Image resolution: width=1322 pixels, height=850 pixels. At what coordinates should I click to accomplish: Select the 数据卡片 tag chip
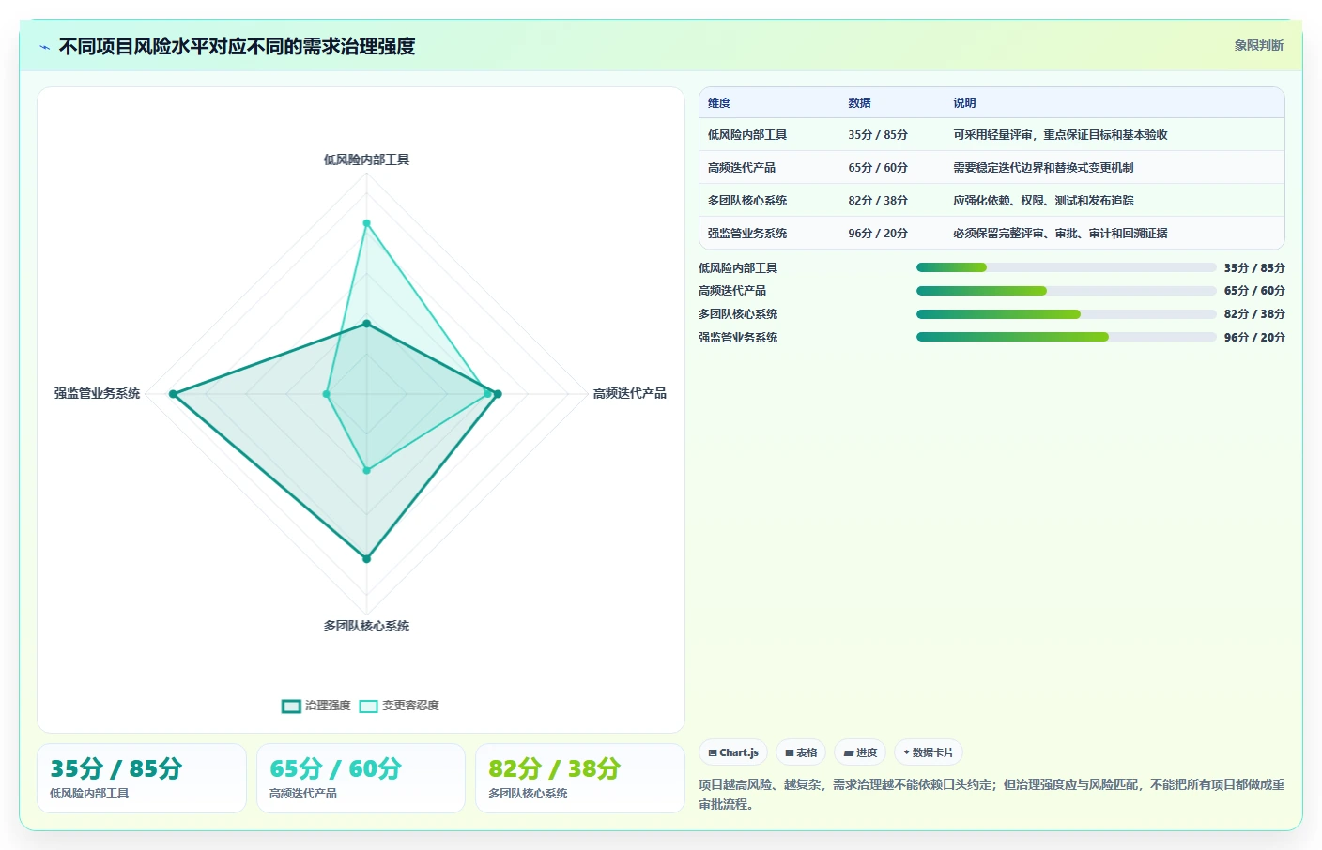pyautogui.click(x=929, y=752)
